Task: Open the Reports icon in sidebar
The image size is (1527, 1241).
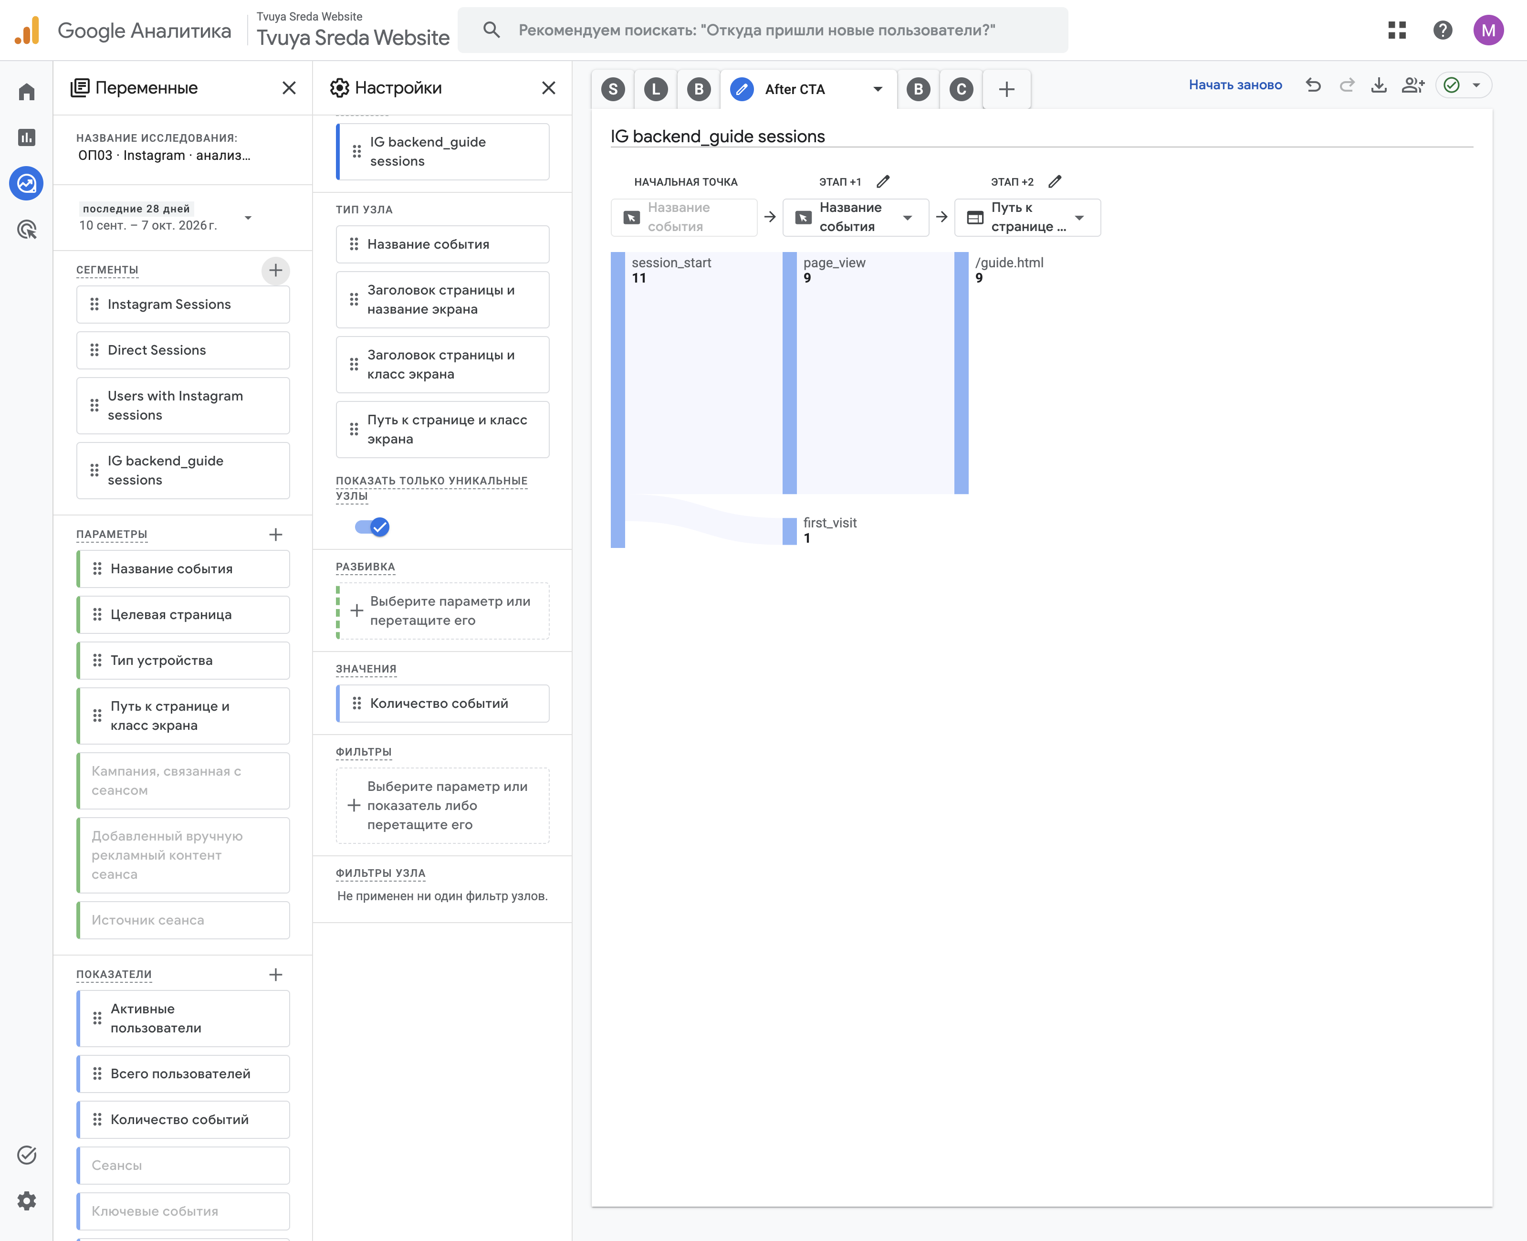Action: (x=26, y=137)
